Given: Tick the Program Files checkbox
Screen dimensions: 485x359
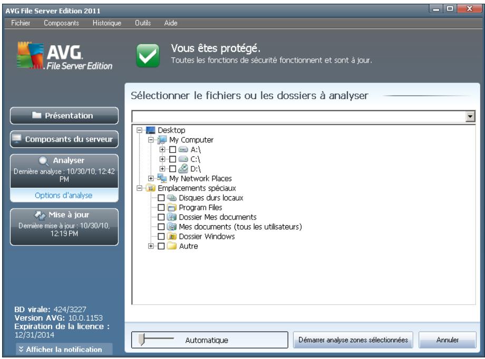Looking at the screenshot, I should point(161,207).
